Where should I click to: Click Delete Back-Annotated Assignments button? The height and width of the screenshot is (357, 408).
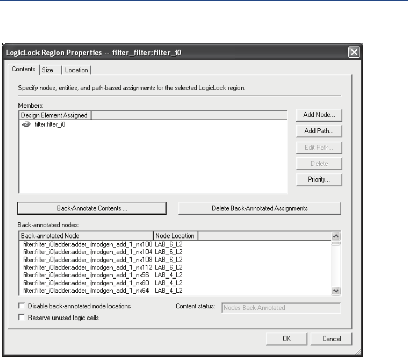[259, 208]
